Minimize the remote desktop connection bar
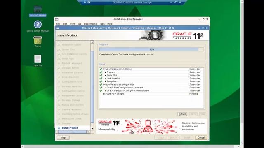The image size is (264, 148). [x=171, y=2]
